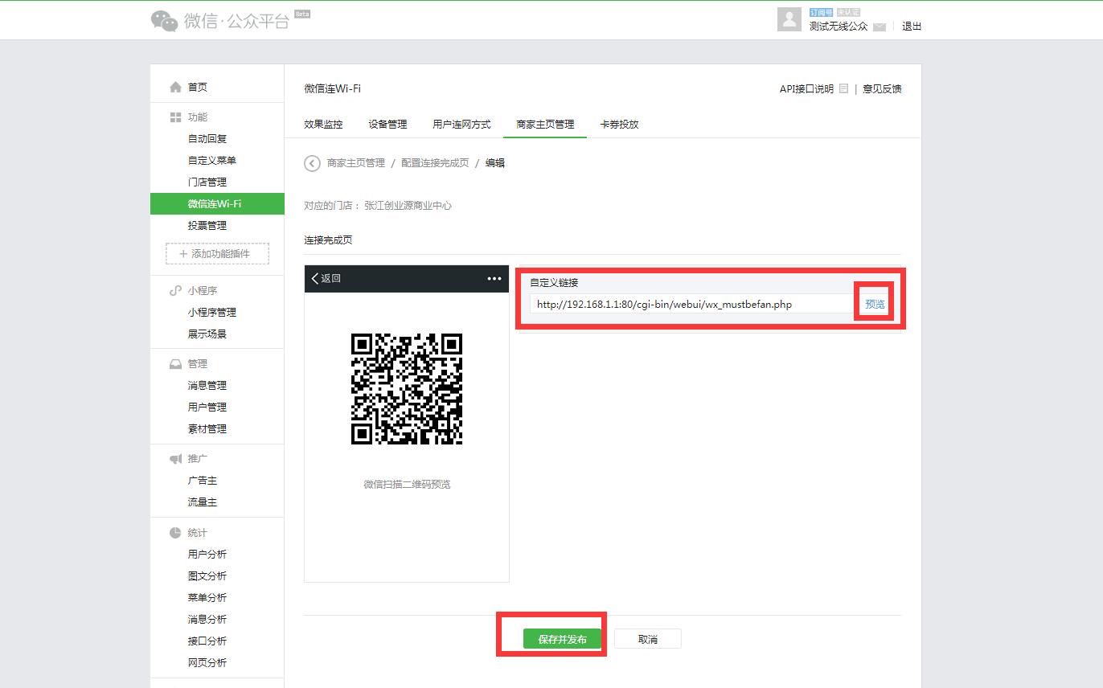Click the 小程序 link icon in the sidebar
The width and height of the screenshot is (1103, 688).
(x=175, y=291)
